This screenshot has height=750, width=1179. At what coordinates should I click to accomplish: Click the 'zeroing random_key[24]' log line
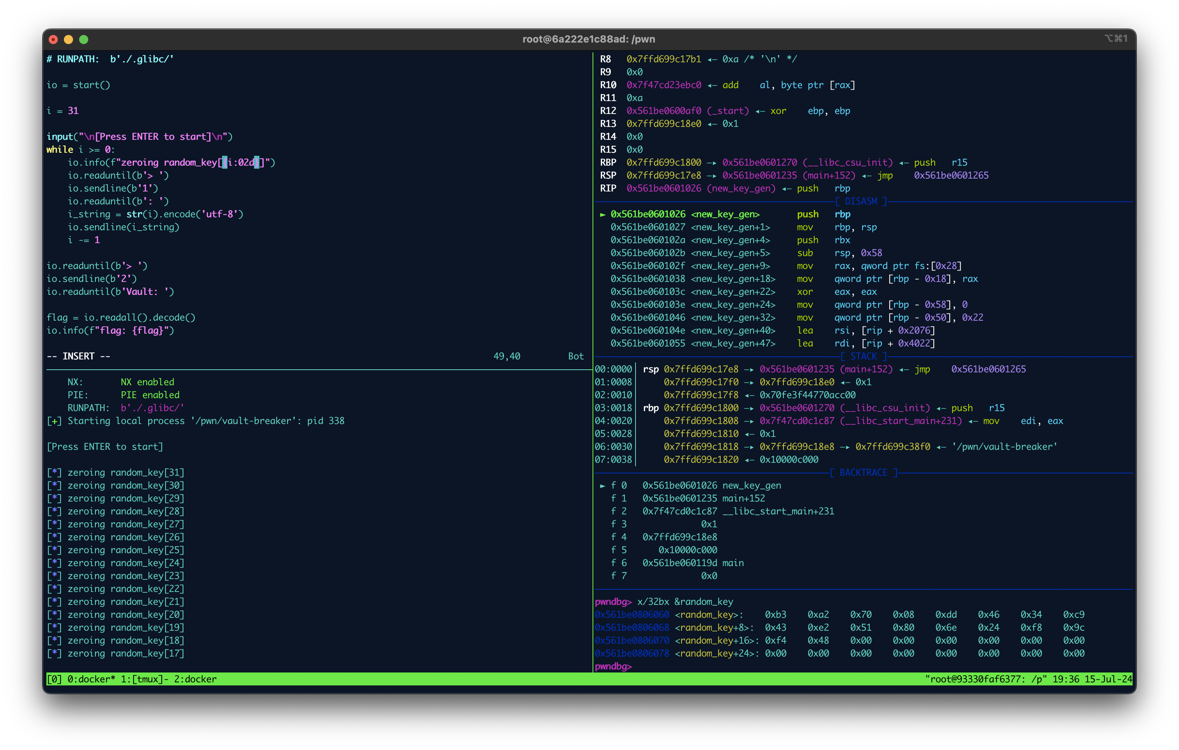point(116,563)
